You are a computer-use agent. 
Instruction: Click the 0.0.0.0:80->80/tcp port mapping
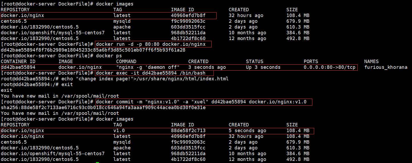[329, 67]
